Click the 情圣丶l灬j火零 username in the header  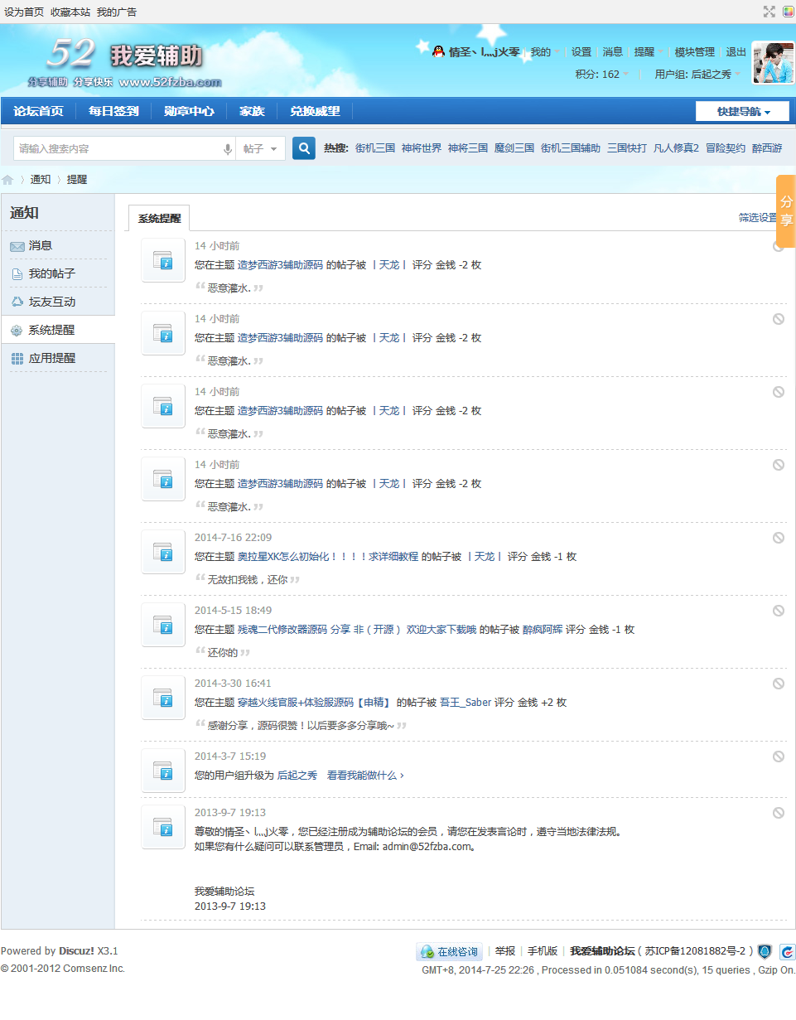[485, 52]
